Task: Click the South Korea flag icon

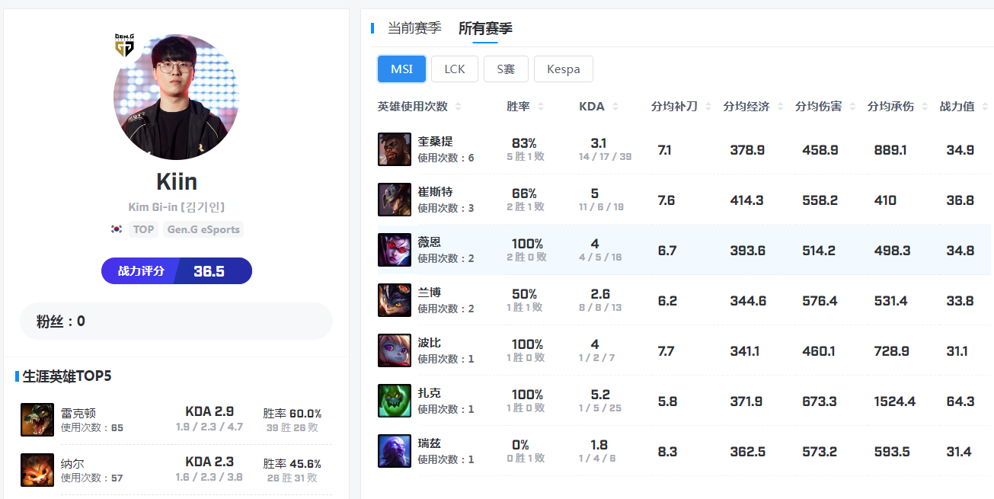Action: (x=117, y=229)
